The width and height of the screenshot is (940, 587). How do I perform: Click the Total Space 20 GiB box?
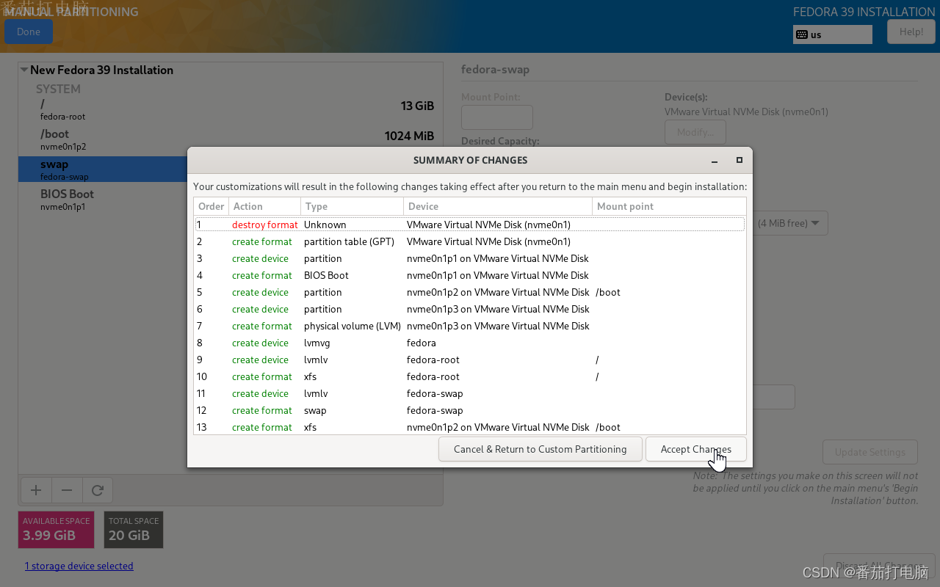(134, 530)
